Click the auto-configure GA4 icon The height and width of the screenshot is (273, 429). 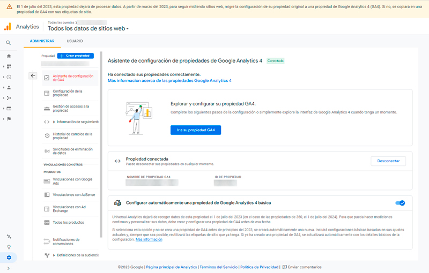point(117,203)
